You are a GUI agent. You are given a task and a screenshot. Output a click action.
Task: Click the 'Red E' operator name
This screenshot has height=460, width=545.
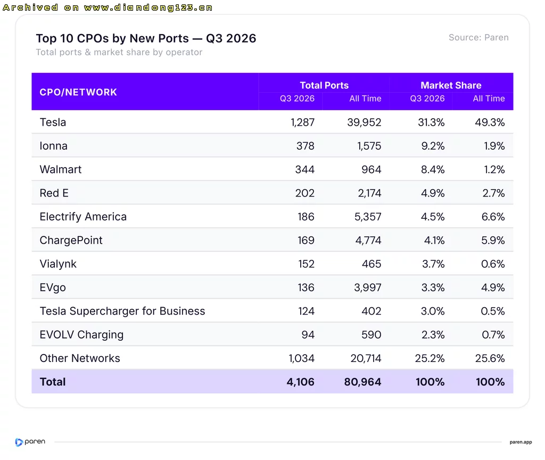point(54,193)
